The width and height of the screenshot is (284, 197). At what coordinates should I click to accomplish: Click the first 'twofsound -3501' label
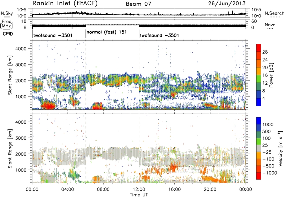tap(53, 35)
